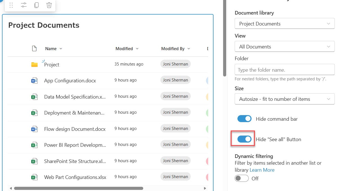Open the SharePoint Site Structure file

click(x=75, y=161)
